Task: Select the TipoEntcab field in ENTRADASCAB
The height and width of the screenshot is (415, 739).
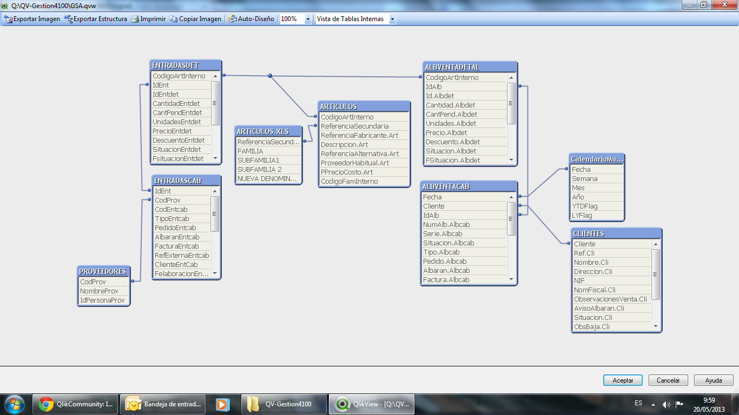Action: (182, 219)
